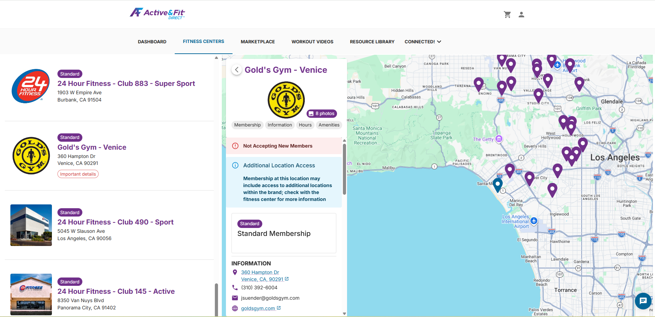655x317 pixels.
Task: Click the map pin near Culver City
Action: [529, 178]
